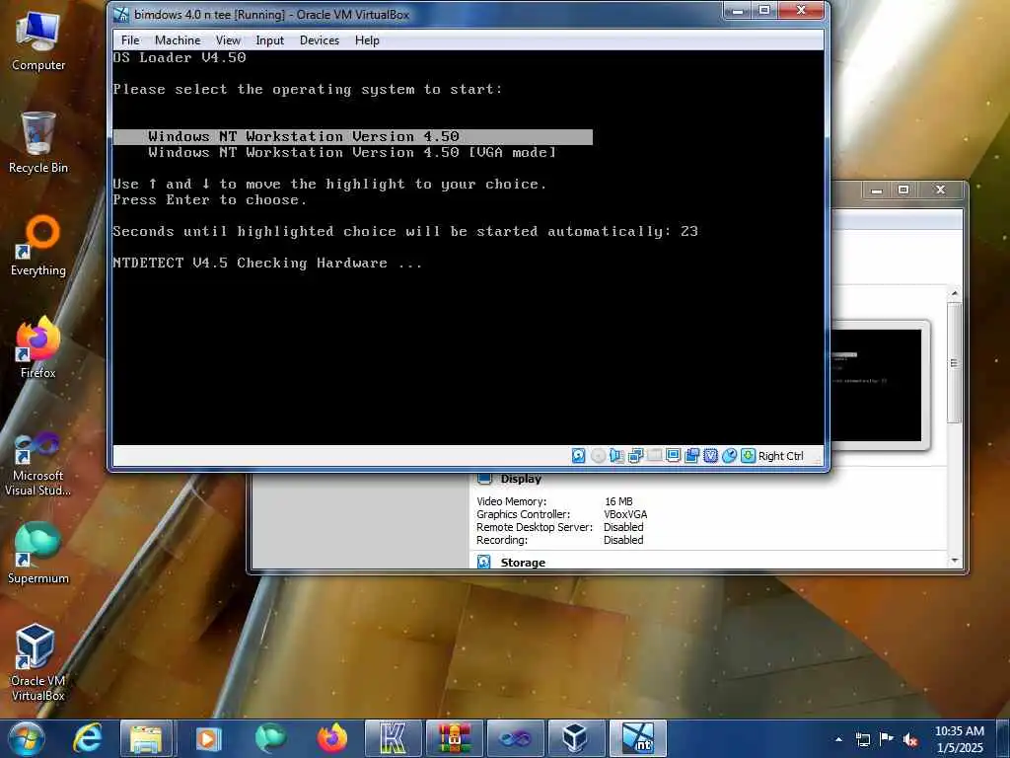Click the Recycle Bin desktop icon
This screenshot has width=1010, height=758.
pos(38,142)
